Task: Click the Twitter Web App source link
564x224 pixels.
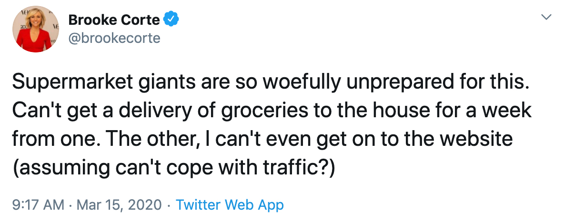Action: 230,205
